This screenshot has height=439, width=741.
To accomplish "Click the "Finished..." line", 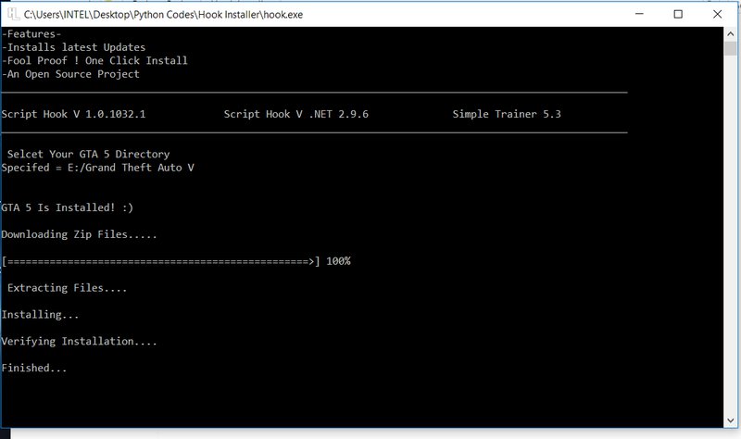I will 34,369.
